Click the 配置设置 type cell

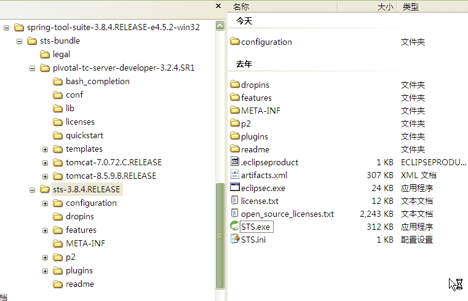coord(417,240)
